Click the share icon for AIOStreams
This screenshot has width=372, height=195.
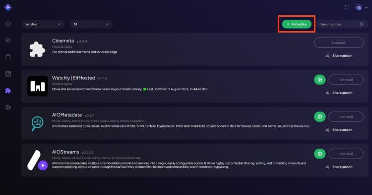(328, 167)
